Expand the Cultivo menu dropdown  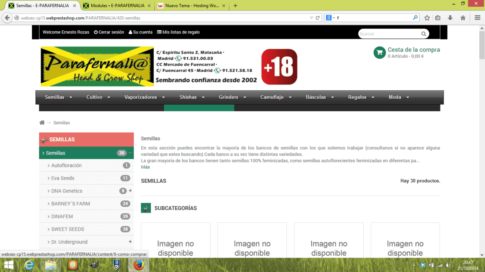[108, 97]
